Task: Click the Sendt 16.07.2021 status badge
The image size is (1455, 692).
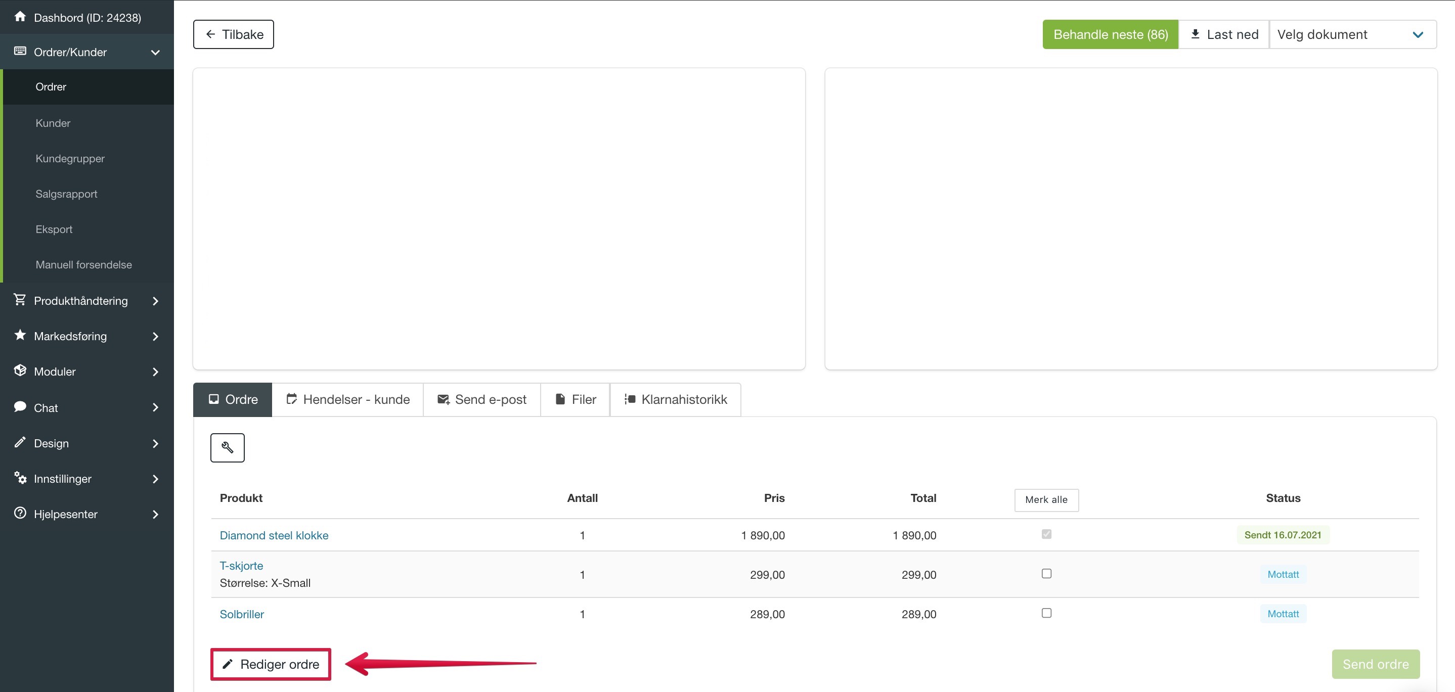Action: 1283,535
